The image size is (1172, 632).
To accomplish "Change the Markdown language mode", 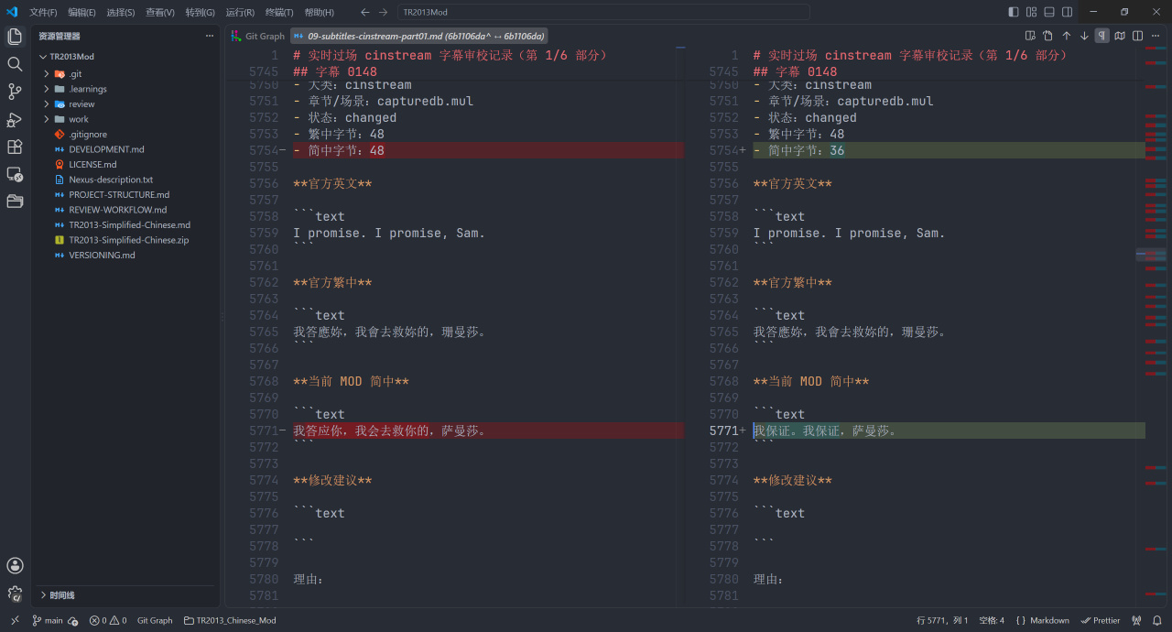I will point(1042,620).
